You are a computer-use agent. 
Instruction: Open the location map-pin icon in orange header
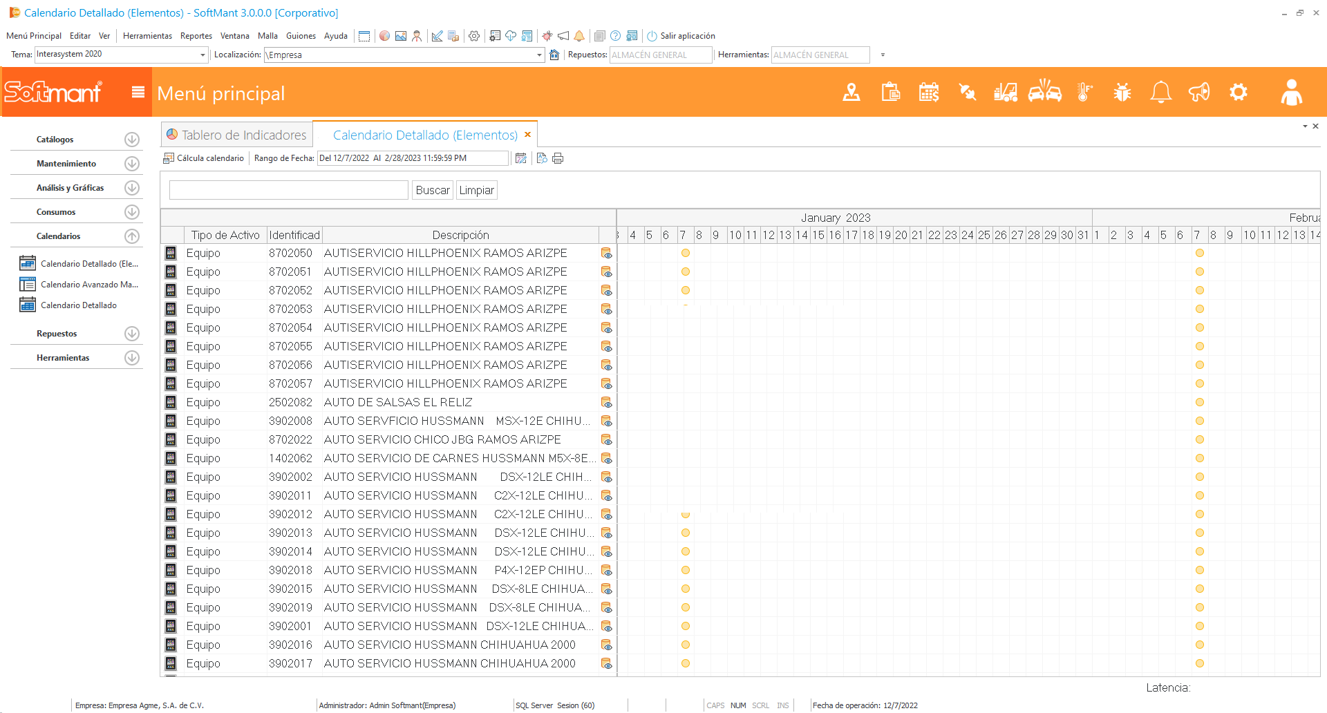pos(851,92)
